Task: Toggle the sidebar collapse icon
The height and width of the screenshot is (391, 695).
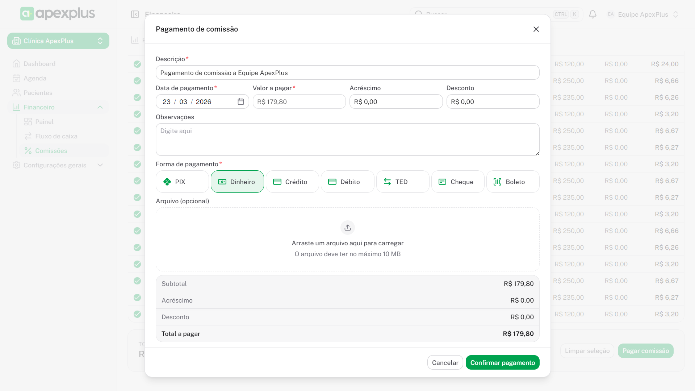Action: pos(135,14)
